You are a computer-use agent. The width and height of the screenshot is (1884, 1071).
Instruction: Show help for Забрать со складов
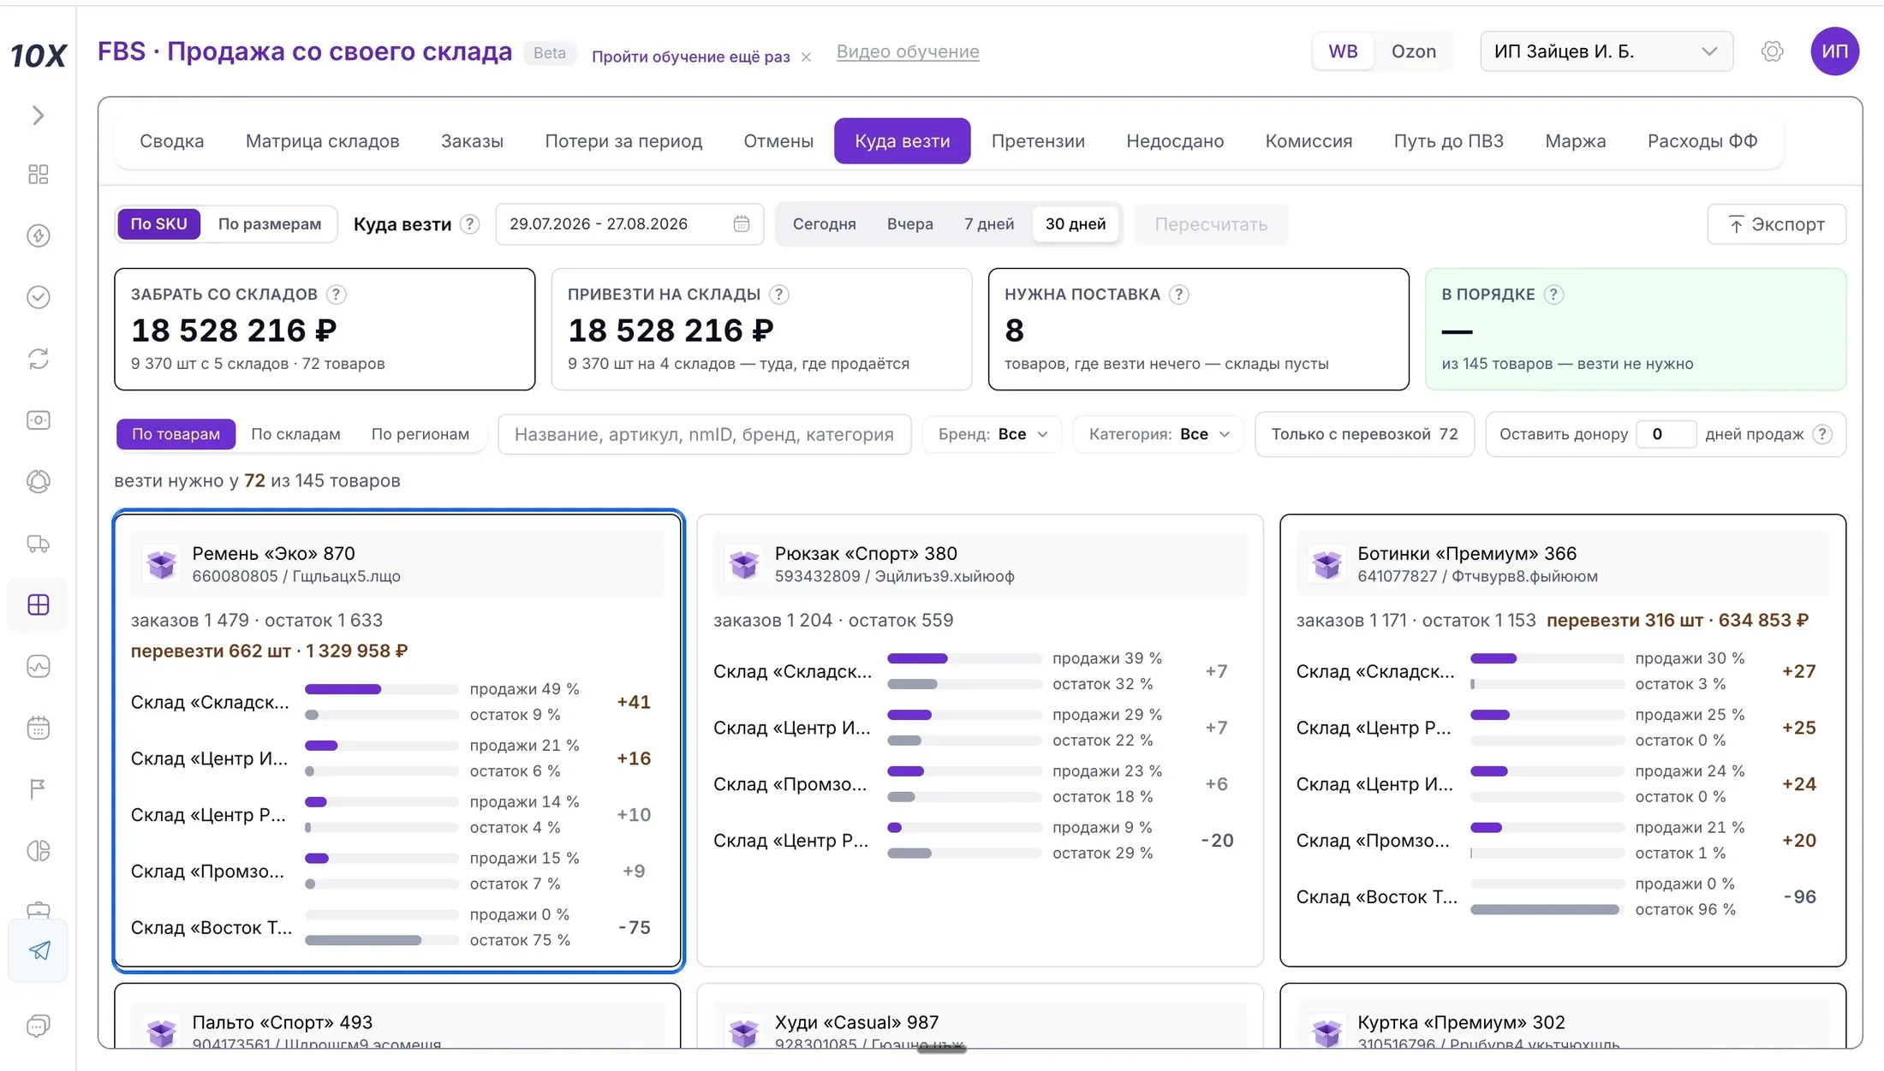pos(337,295)
